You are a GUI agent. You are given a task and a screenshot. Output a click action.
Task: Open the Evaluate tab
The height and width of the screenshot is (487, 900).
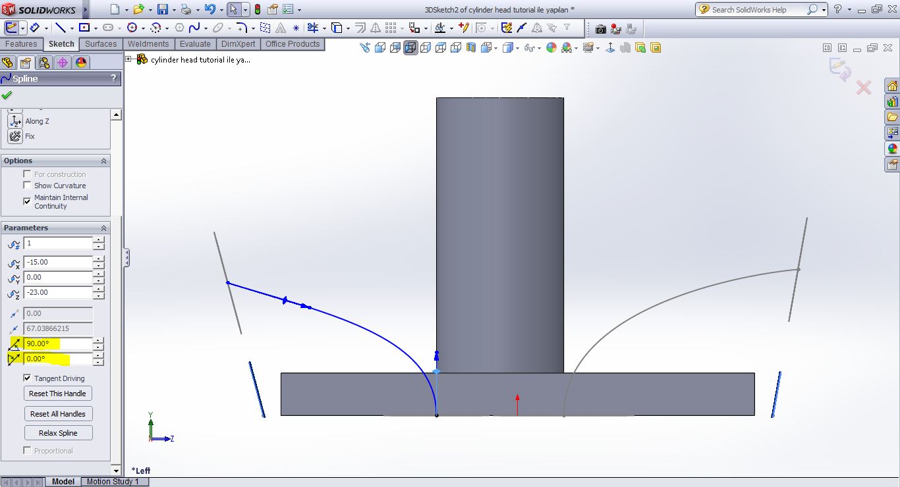point(196,44)
